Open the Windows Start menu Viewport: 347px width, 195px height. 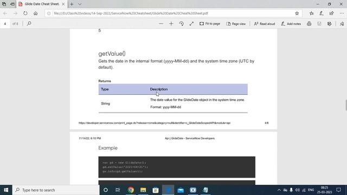coord(6,190)
